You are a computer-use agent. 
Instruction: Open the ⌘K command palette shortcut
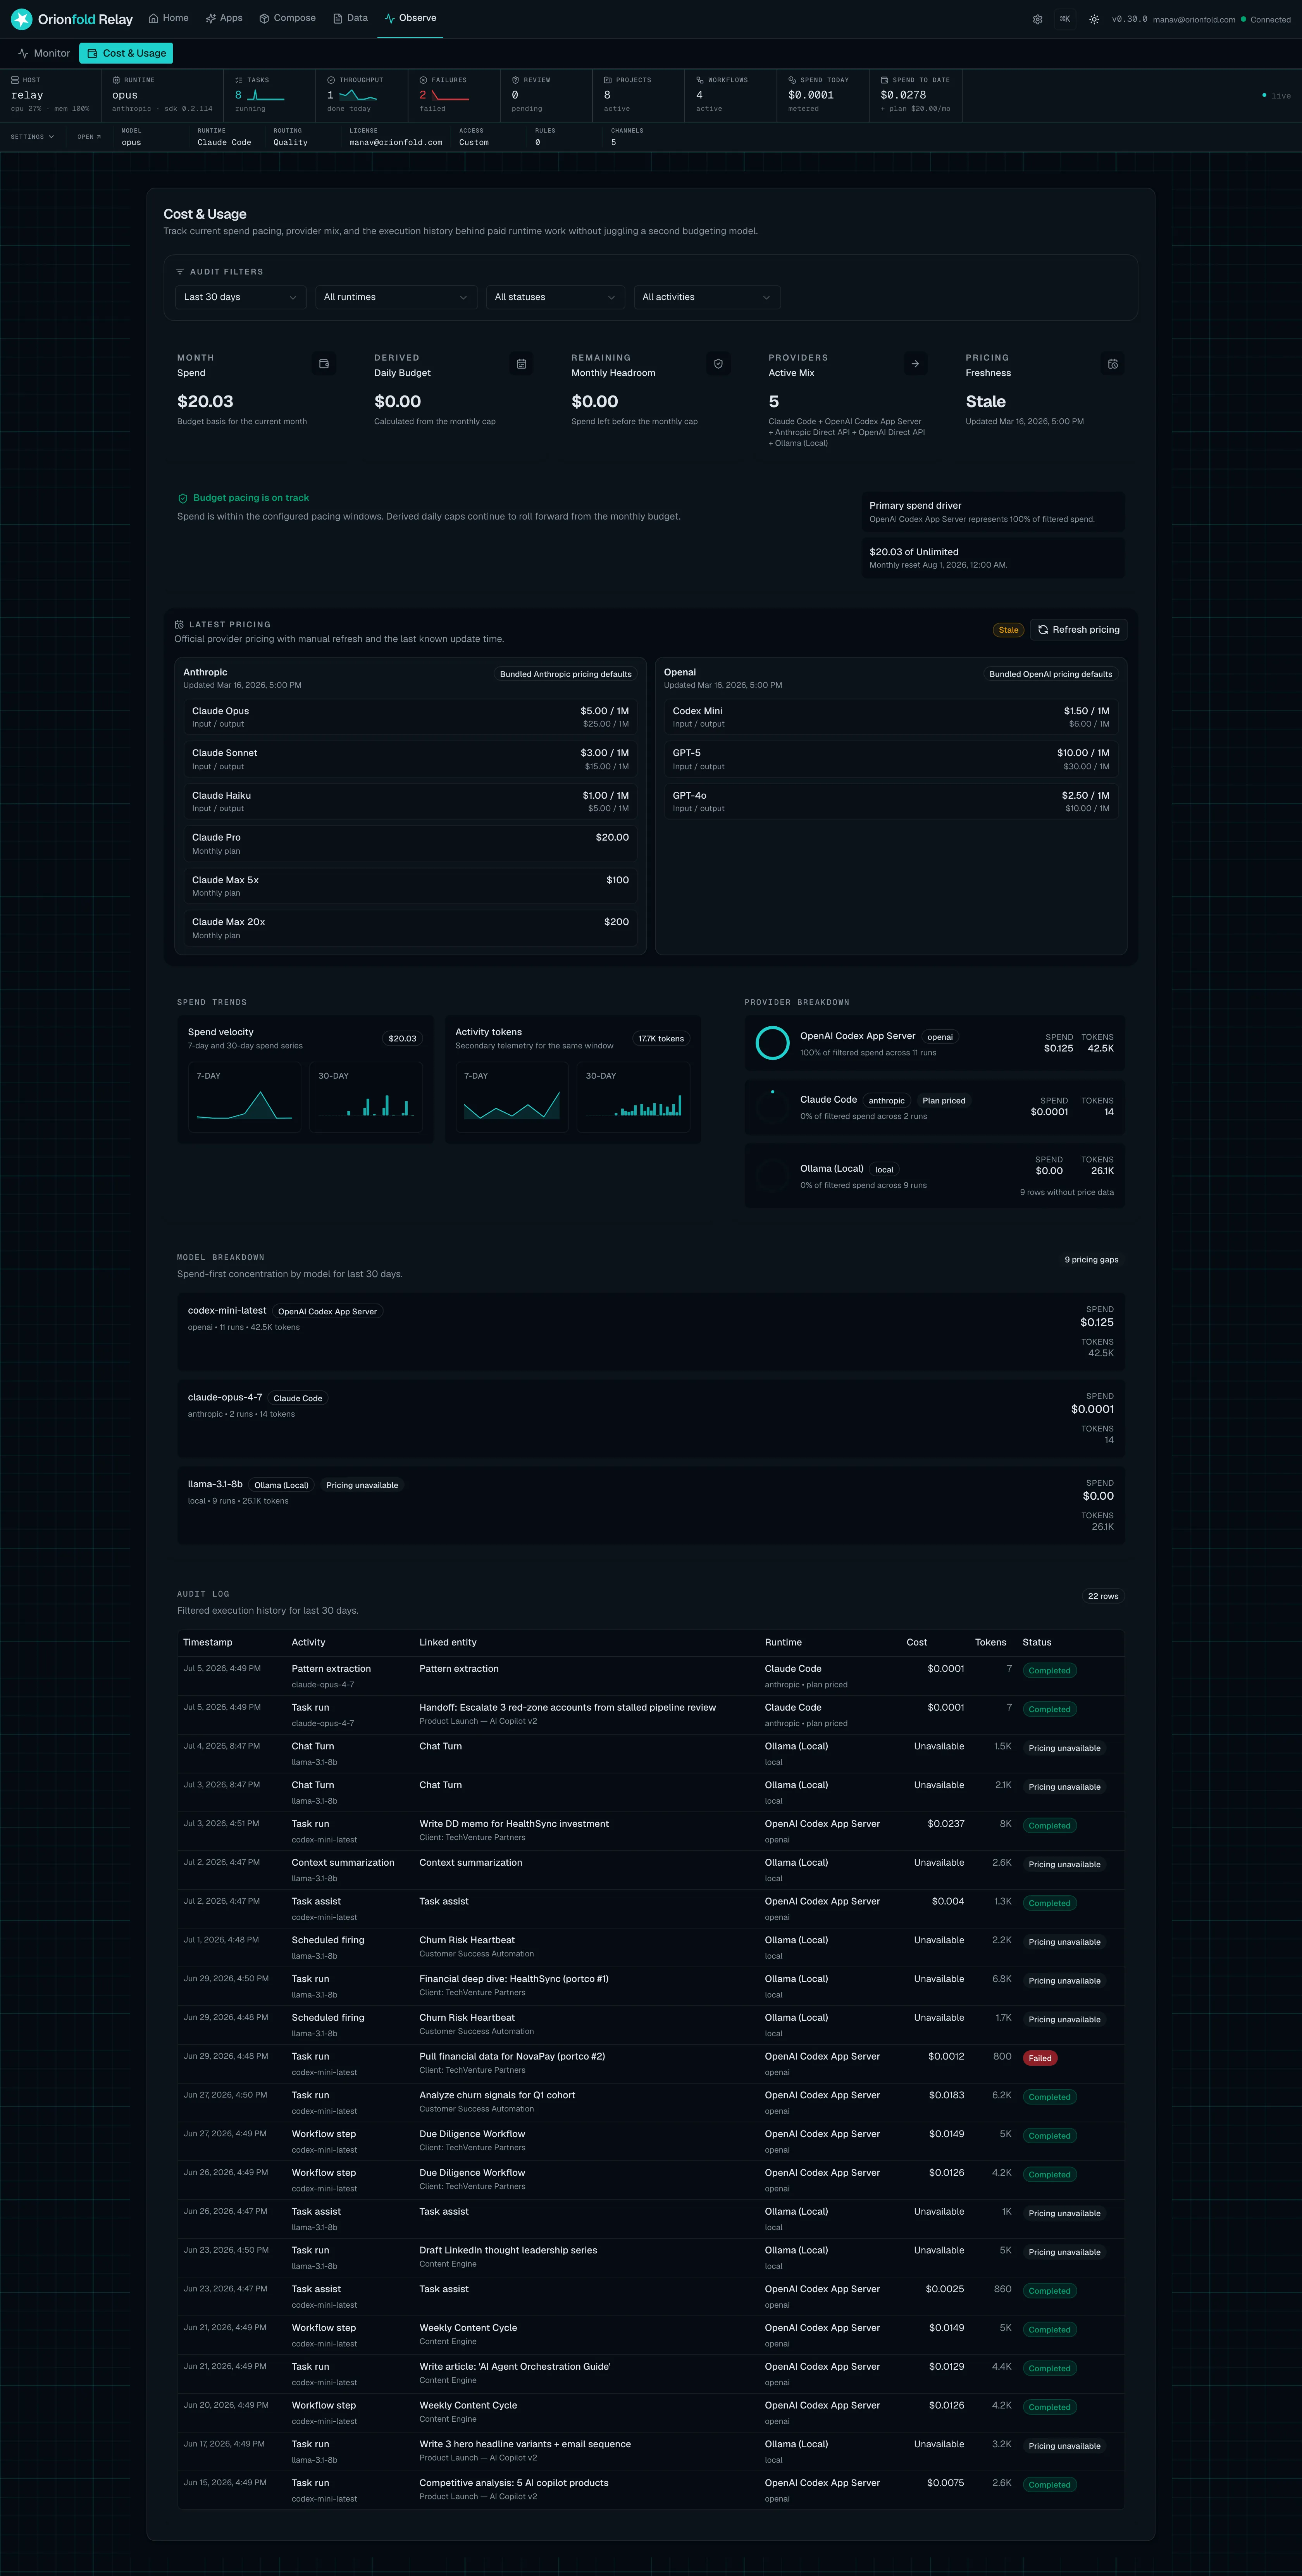pos(1065,19)
